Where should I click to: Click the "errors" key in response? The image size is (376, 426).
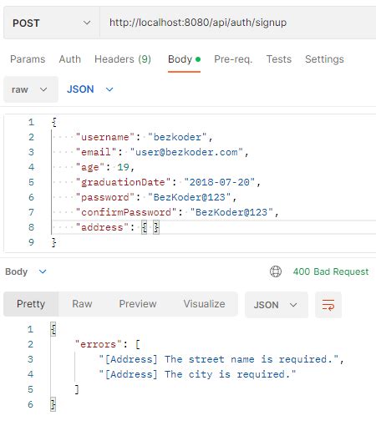coord(98,344)
